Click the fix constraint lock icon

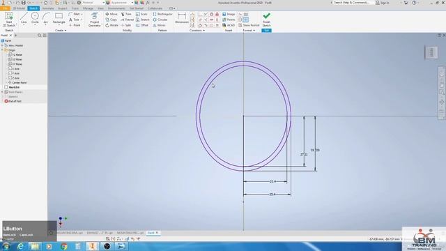coord(217,14)
